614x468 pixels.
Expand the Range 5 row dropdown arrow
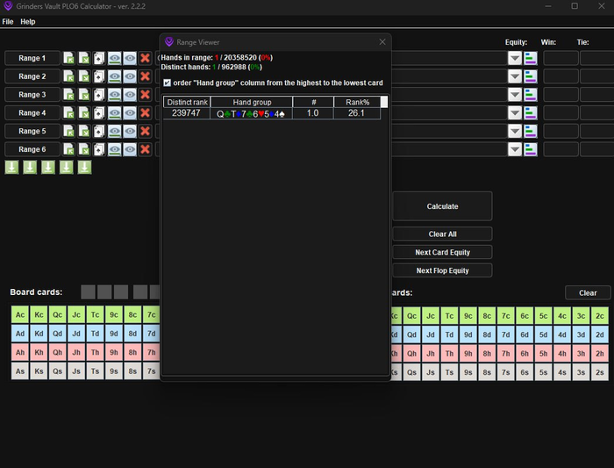515,131
